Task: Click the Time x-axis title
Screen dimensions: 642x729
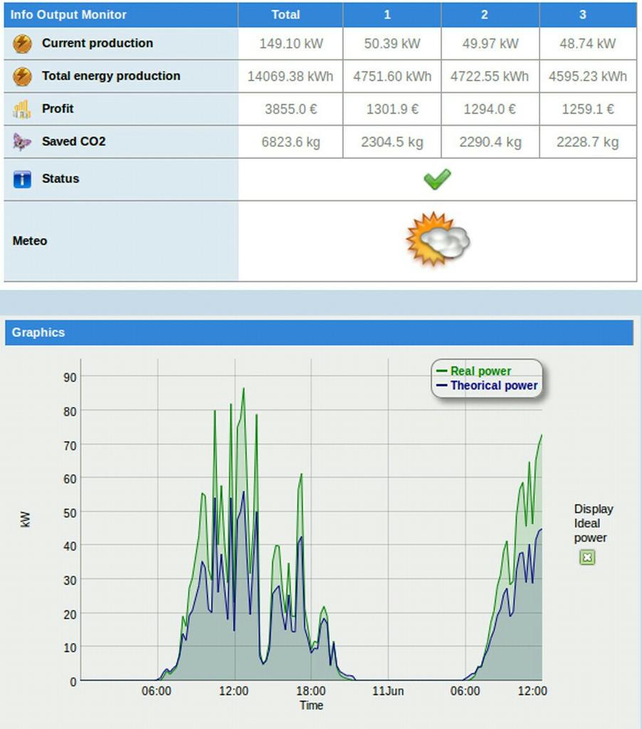Action: pyautogui.click(x=311, y=706)
